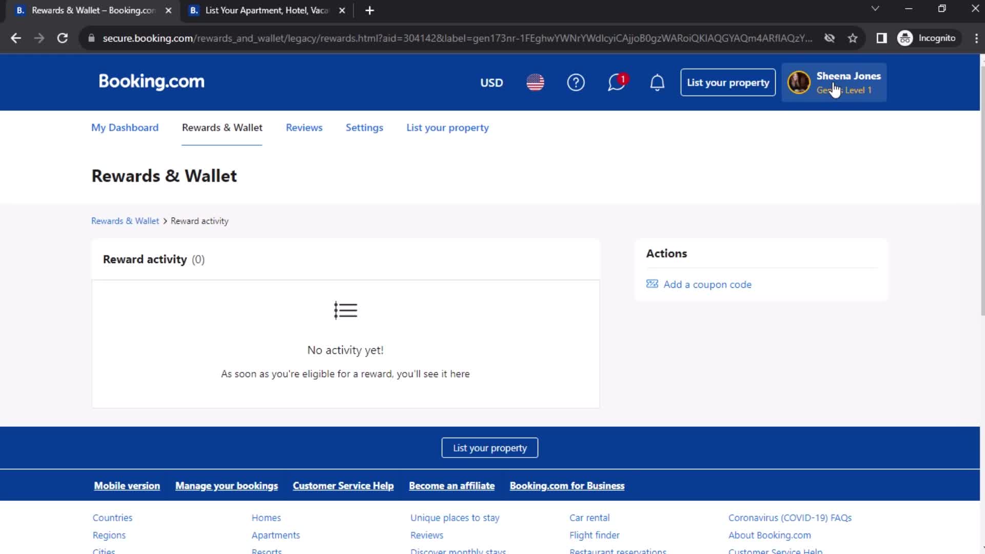Expand the Rewards & Wallet dropdown

pos(222,127)
